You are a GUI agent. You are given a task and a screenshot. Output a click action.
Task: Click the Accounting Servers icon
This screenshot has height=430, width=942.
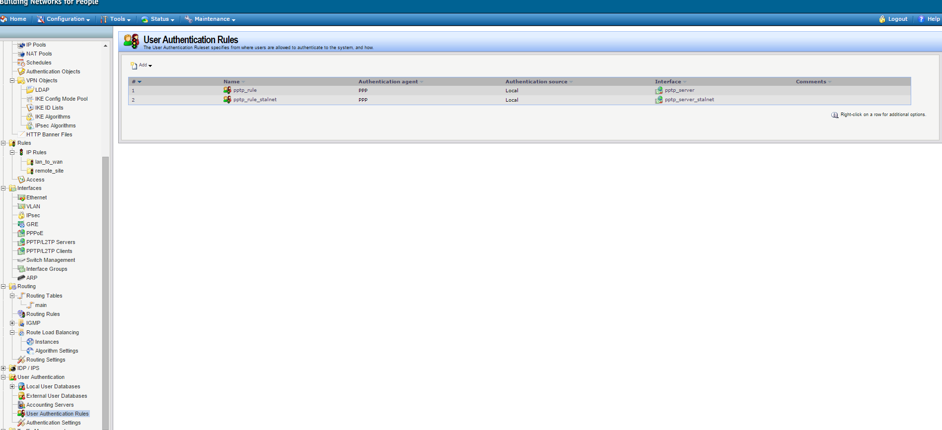pos(21,405)
